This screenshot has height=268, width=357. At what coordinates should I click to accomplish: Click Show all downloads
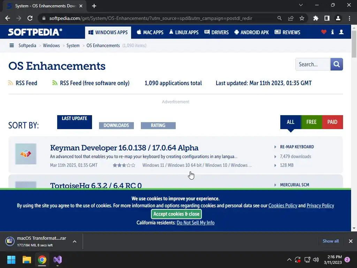(331, 241)
